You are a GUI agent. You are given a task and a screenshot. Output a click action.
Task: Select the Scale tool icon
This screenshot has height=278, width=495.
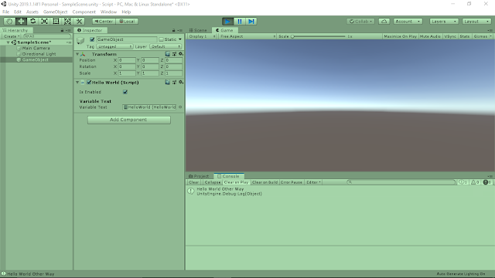pos(44,21)
